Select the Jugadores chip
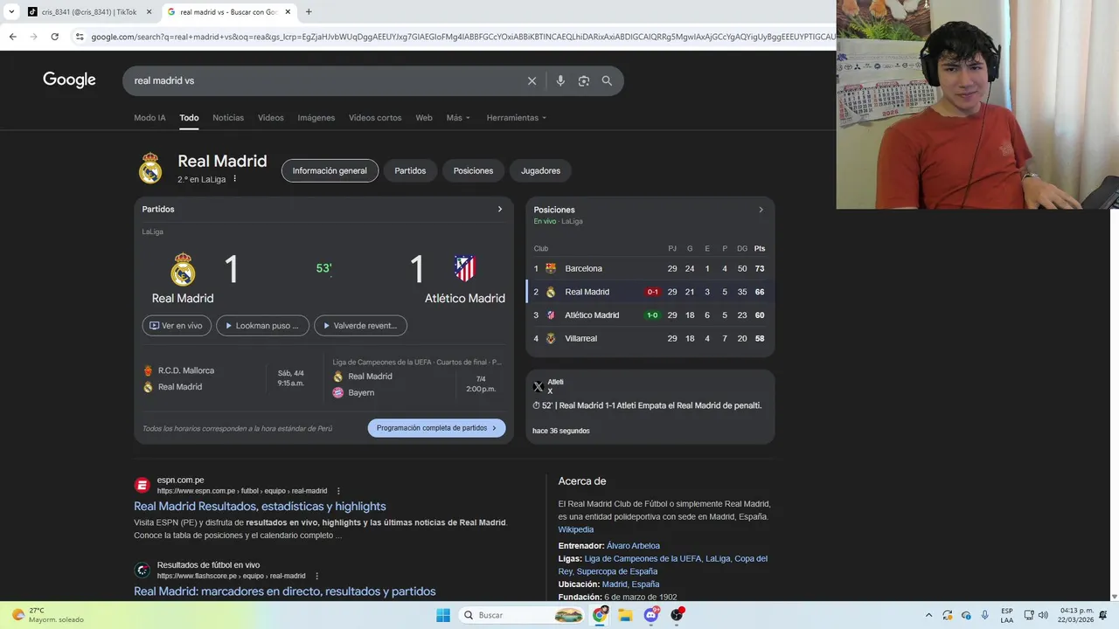 pos(540,170)
